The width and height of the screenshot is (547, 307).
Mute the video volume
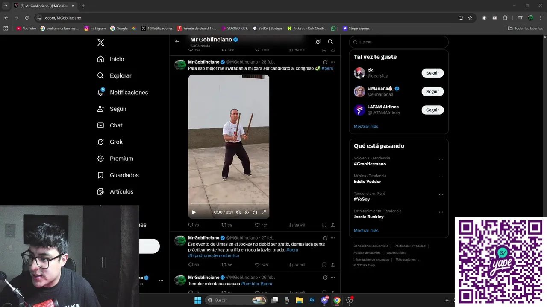coord(239,212)
